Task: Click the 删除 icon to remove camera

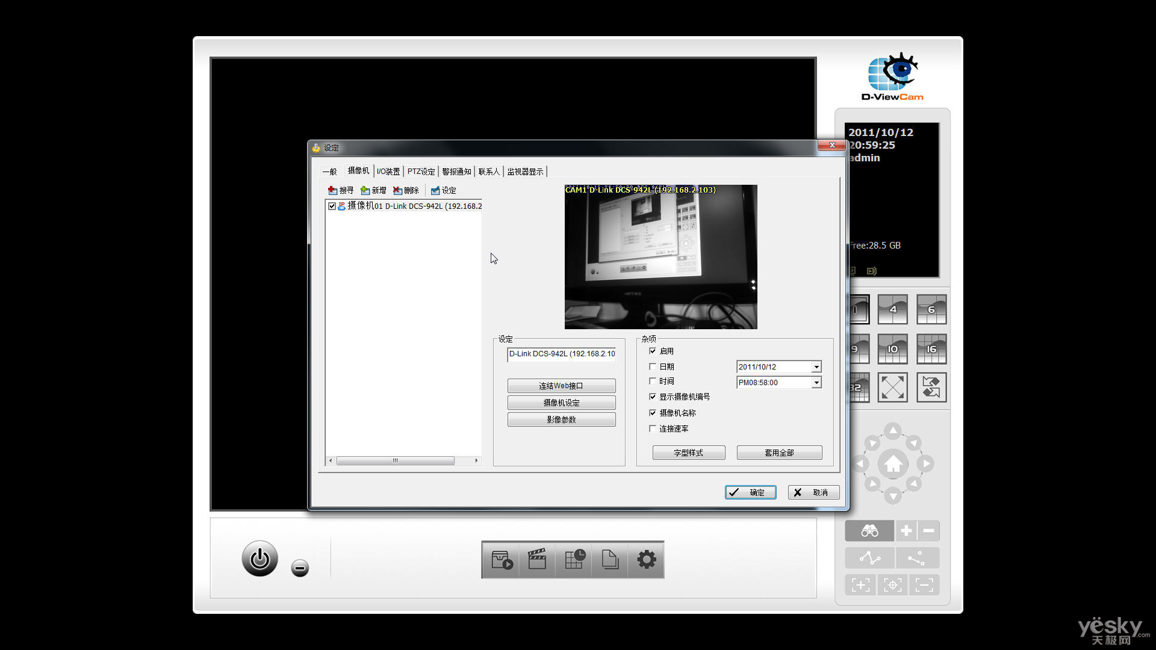Action: point(405,190)
